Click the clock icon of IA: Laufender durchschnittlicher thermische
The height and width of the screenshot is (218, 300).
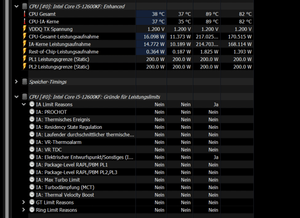pyautogui.click(x=32, y=134)
